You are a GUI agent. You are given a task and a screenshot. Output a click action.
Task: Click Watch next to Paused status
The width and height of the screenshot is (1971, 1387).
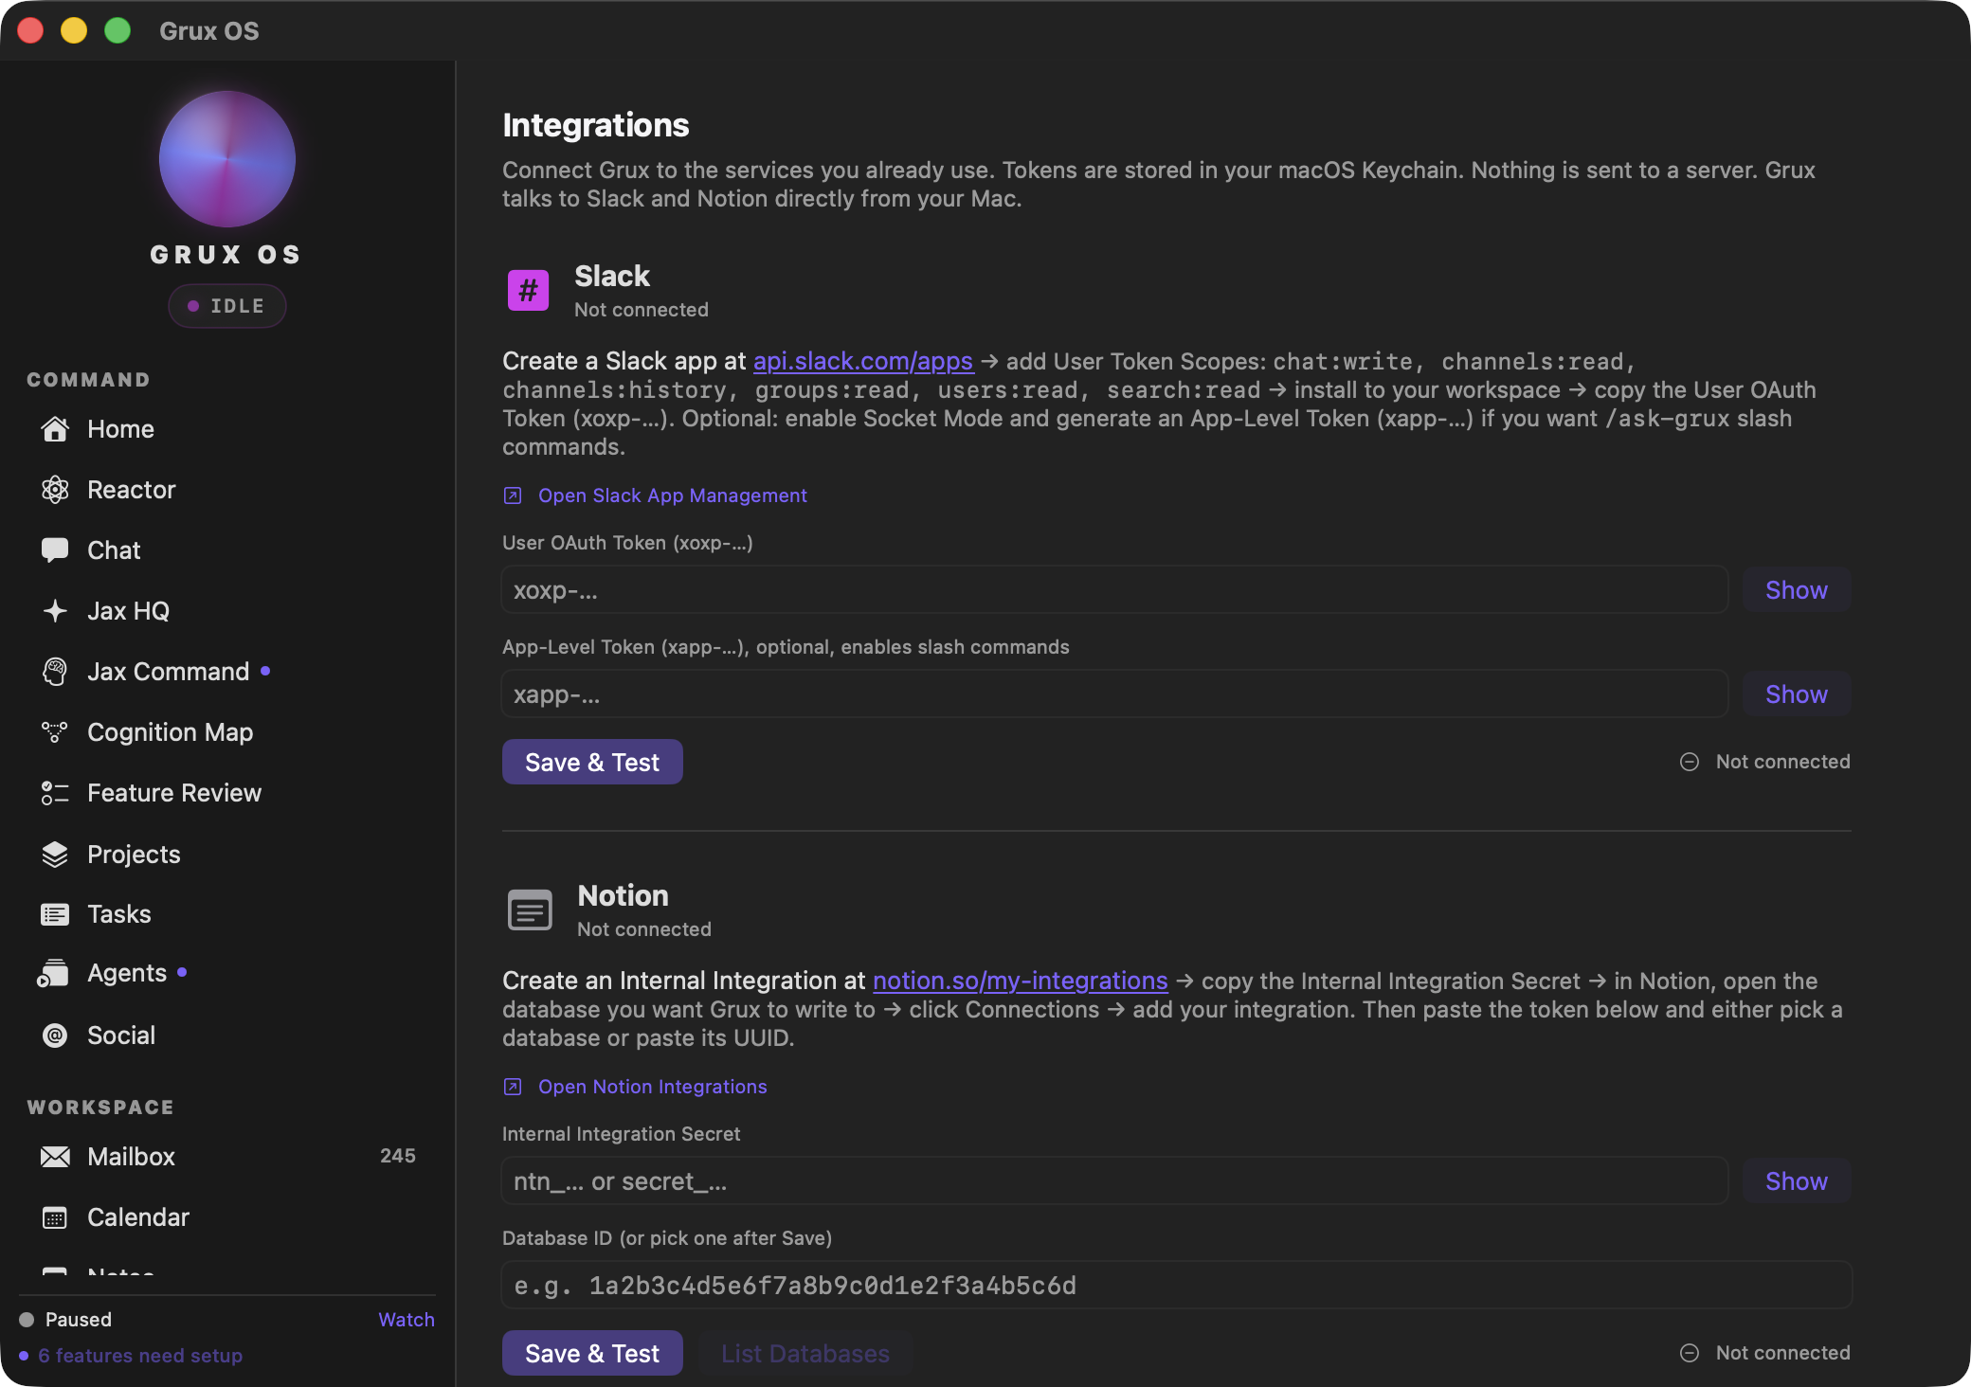click(407, 1320)
